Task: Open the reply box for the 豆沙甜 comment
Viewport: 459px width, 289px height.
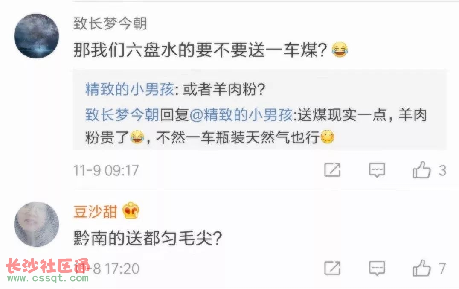Action: pyautogui.click(x=377, y=268)
